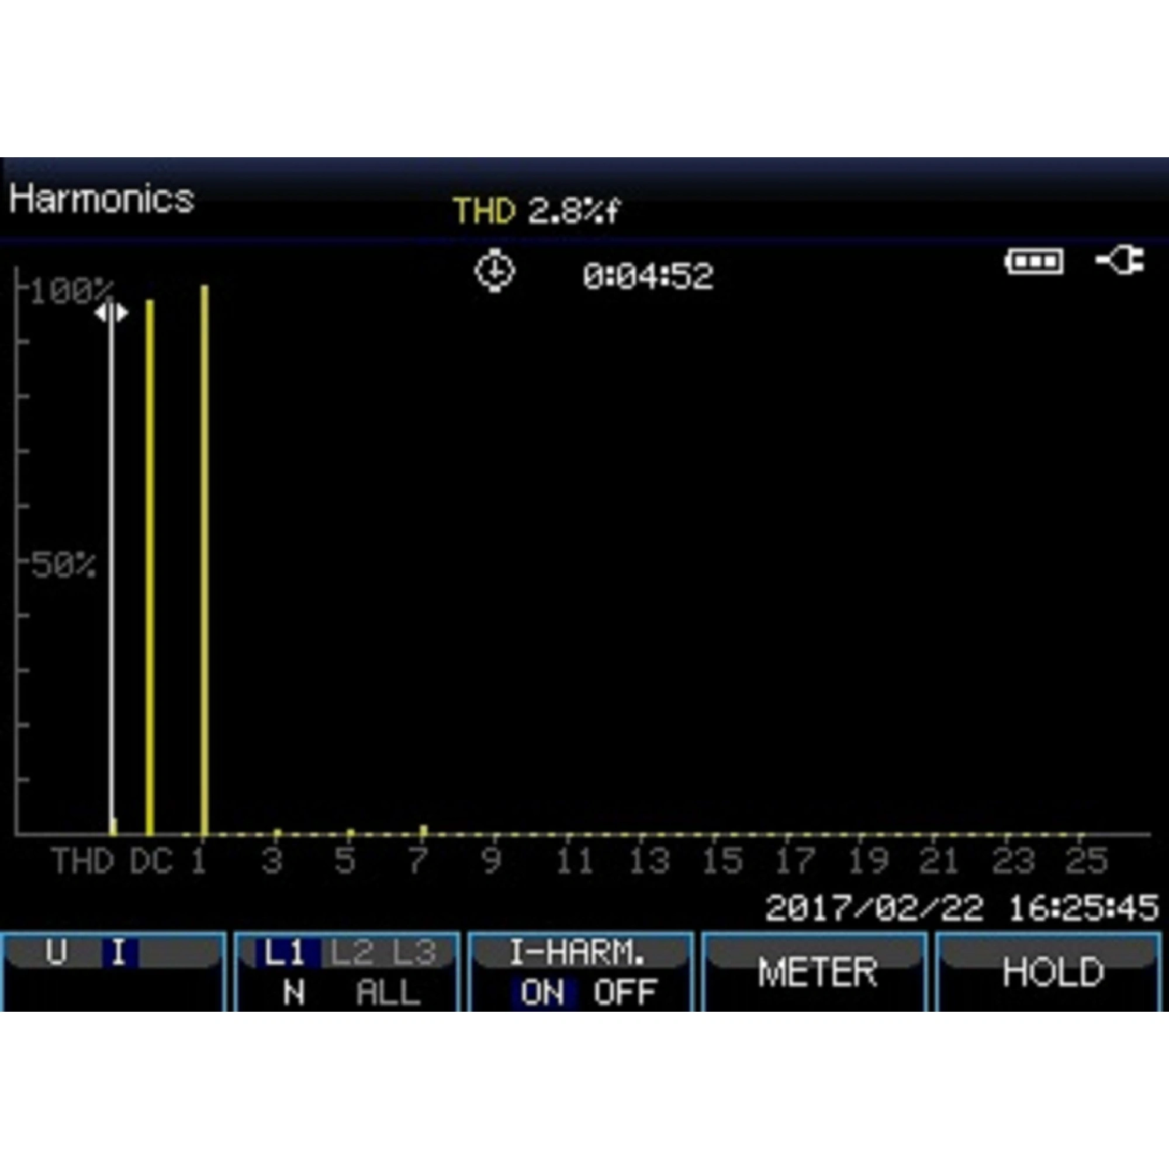Click harmonic order 19 axis label

point(869,861)
